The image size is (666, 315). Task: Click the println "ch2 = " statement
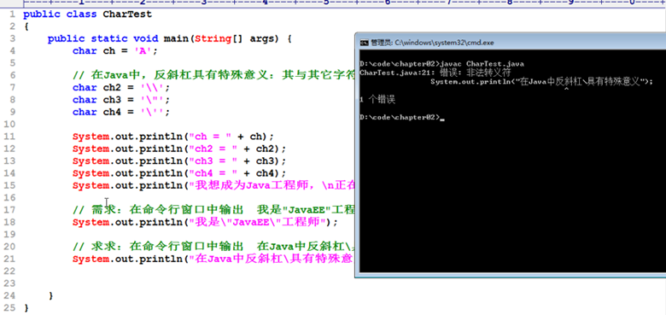[179, 149]
